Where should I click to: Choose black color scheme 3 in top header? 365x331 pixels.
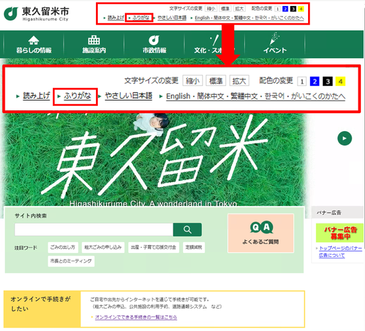(294, 9)
